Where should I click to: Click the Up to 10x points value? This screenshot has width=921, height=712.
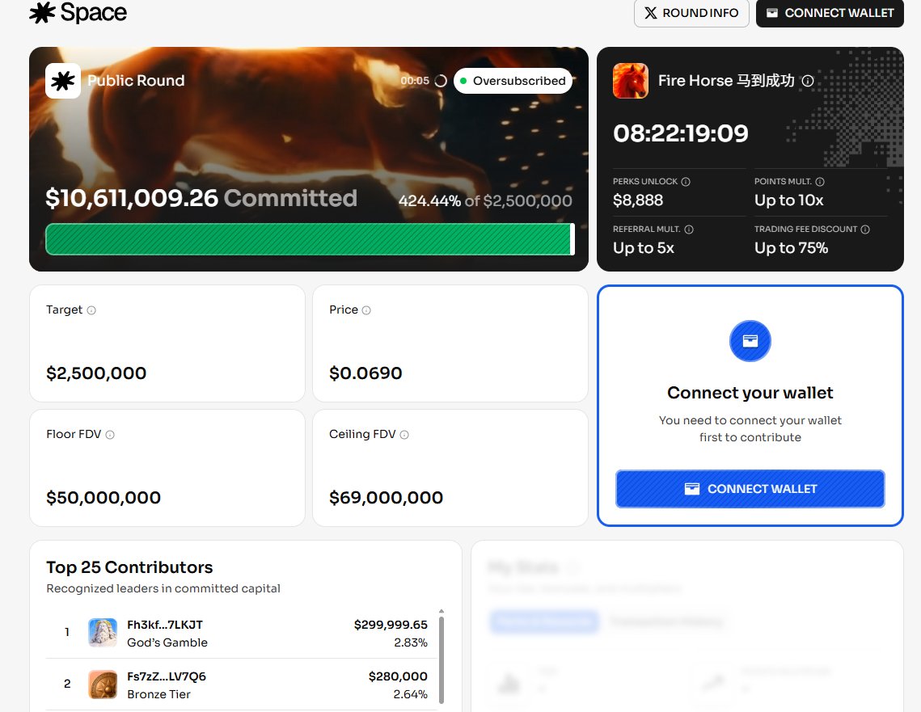(789, 200)
